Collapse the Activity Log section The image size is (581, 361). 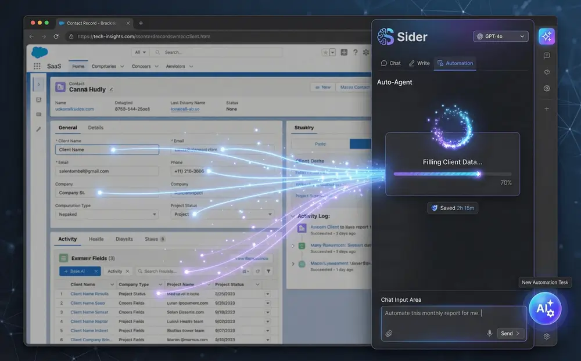tap(293, 216)
